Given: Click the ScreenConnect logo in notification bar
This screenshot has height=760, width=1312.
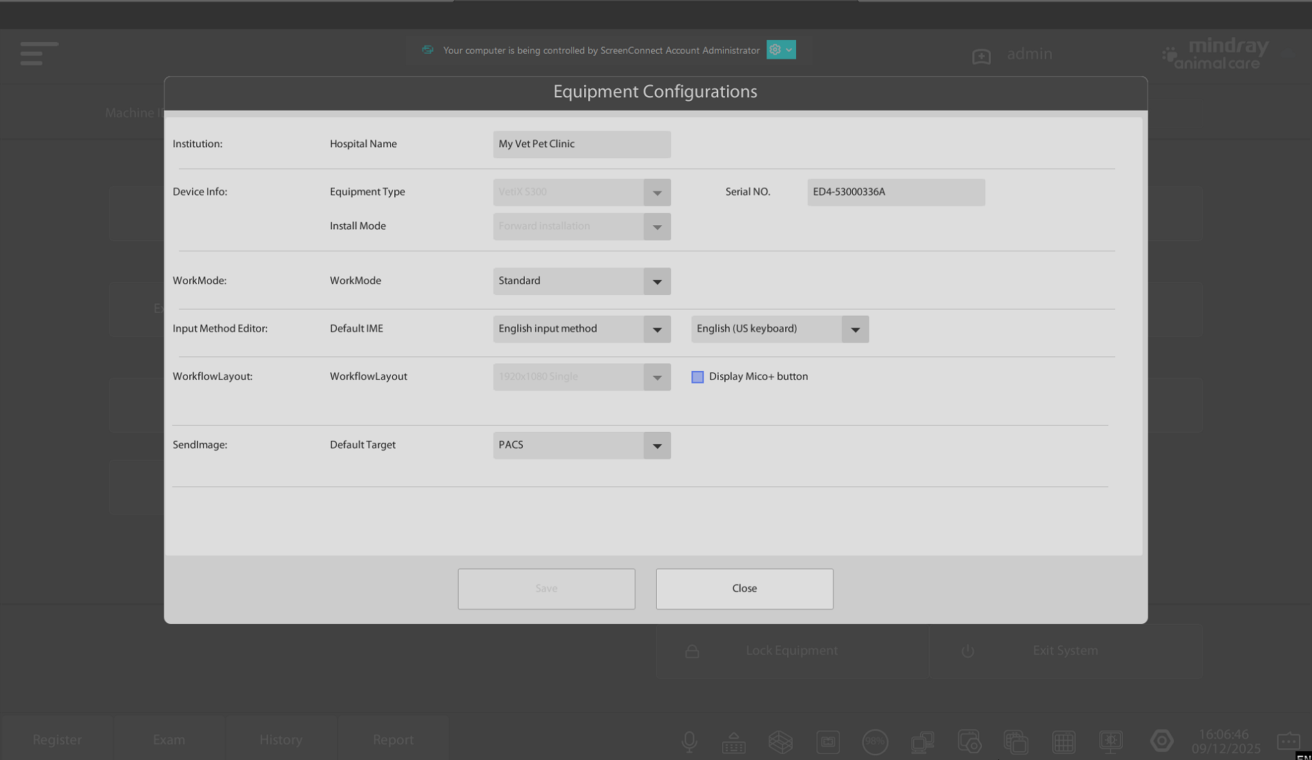Looking at the screenshot, I should pyautogui.click(x=427, y=50).
